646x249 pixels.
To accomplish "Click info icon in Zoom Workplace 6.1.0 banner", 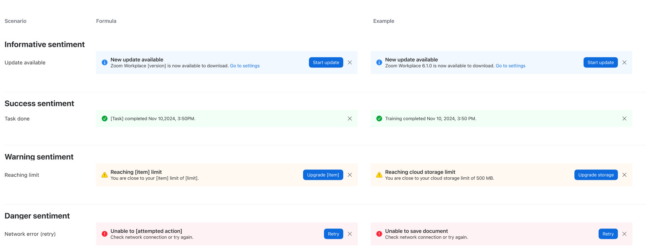I will tap(379, 62).
